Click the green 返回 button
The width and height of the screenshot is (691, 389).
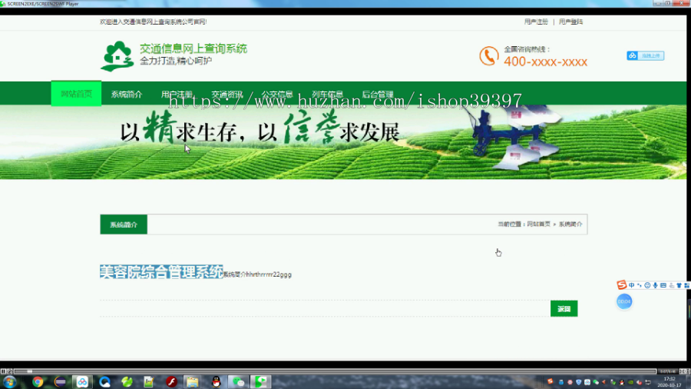[564, 308]
